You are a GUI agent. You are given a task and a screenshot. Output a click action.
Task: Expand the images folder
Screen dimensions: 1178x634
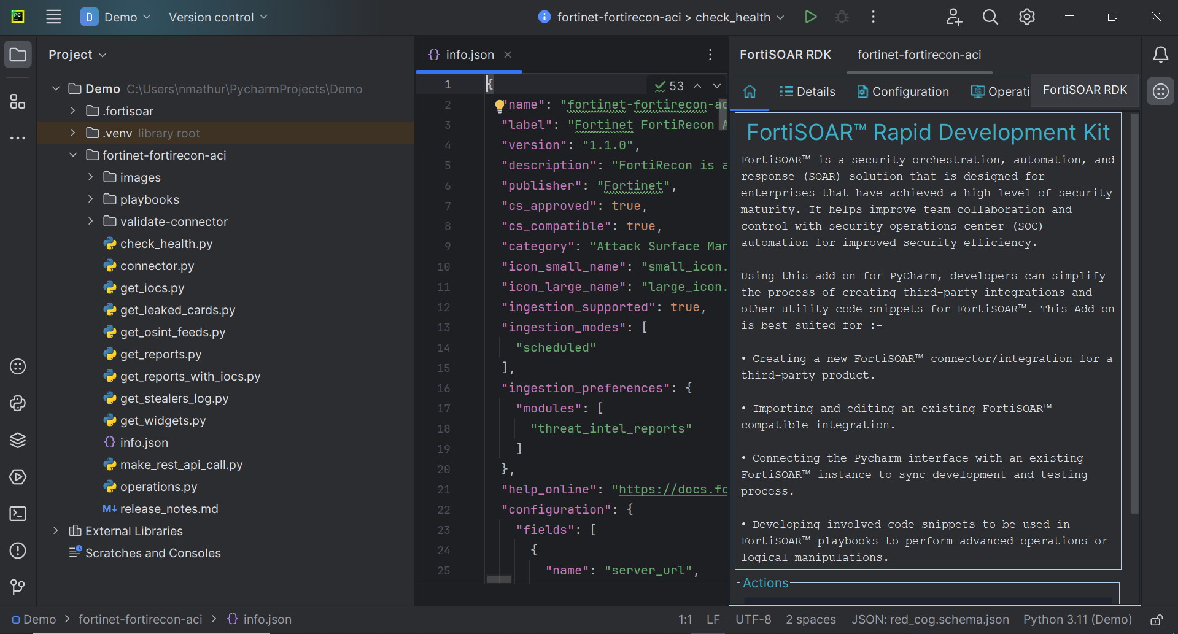tap(90, 177)
